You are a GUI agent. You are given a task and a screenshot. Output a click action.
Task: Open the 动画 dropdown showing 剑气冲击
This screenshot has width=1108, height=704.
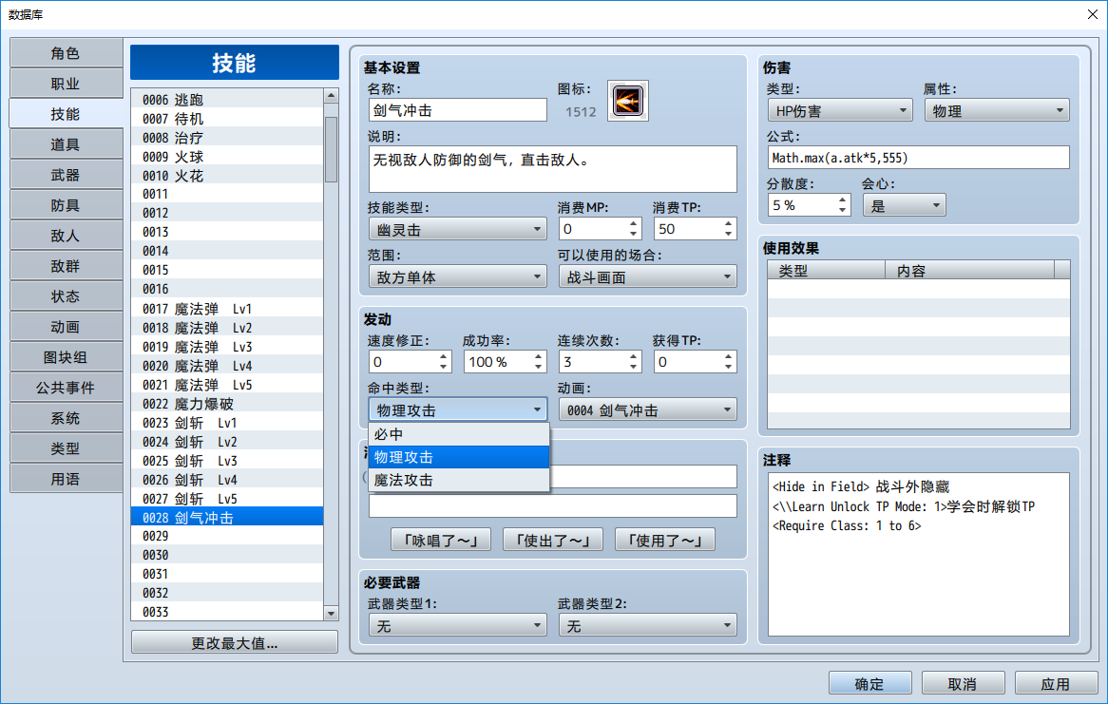[647, 410]
